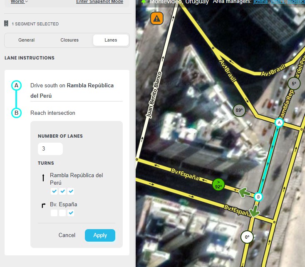
Task: Open the Enter Snapshot Mode link
Action: pyautogui.click(x=99, y=2)
